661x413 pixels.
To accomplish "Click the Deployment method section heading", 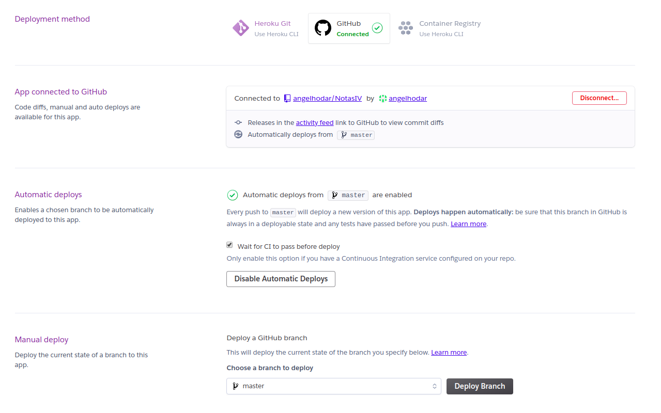I will click(x=52, y=19).
